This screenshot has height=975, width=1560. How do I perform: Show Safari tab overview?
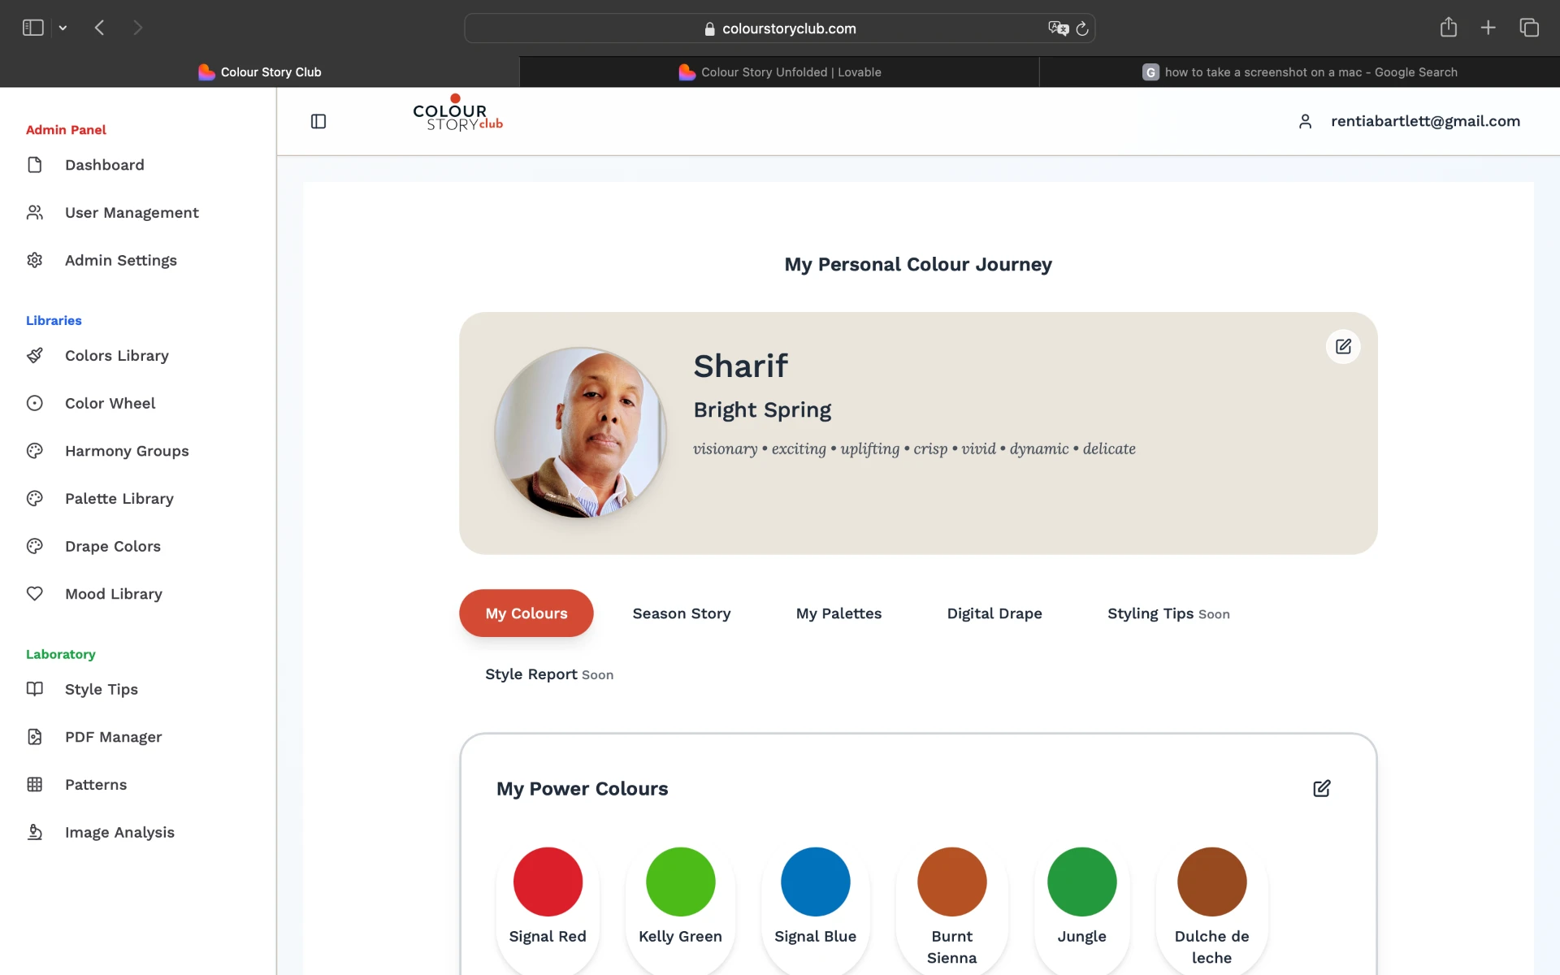1529,28
